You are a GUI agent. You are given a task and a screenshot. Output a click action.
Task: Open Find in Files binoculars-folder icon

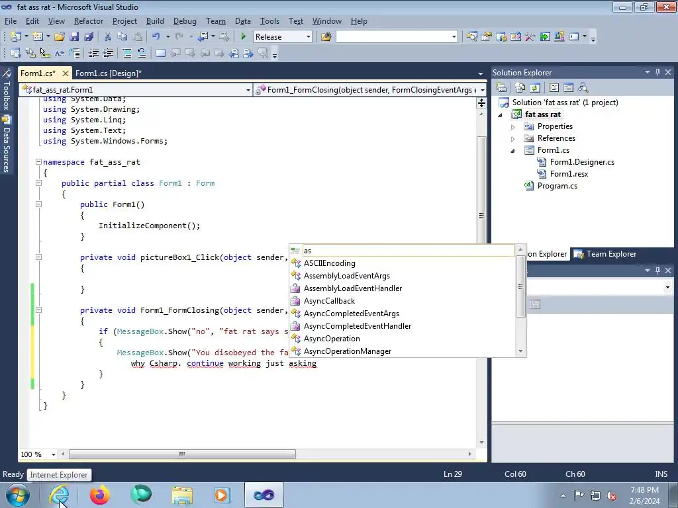(326, 37)
